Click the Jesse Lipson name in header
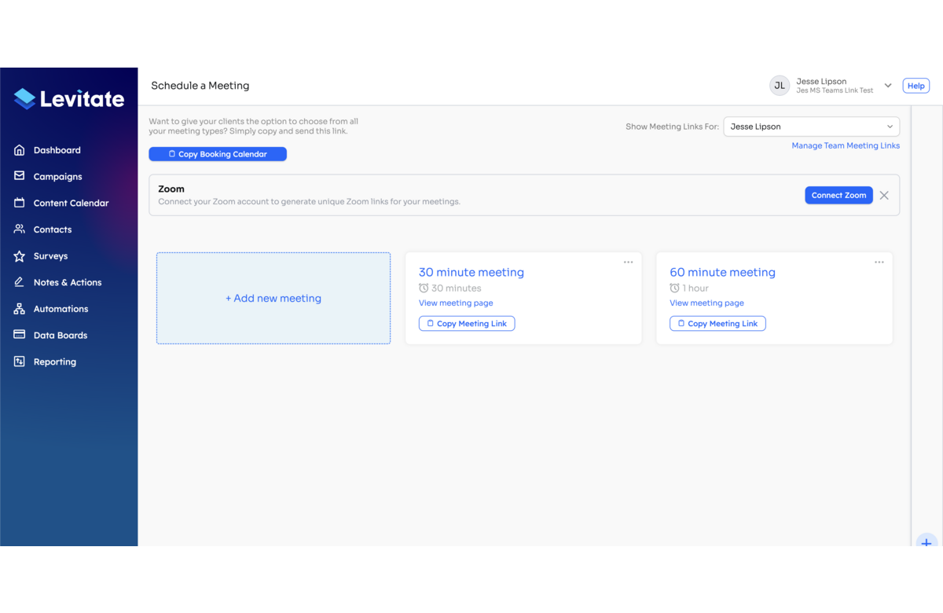This screenshot has width=943, height=613. point(821,81)
